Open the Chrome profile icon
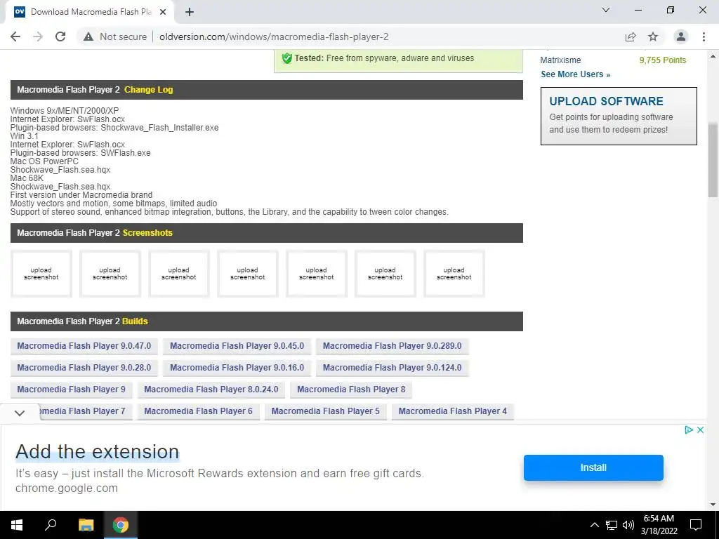This screenshot has width=719, height=539. pyautogui.click(x=681, y=36)
